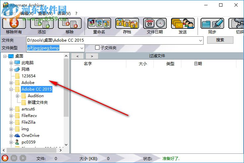Click the pause icon in status bar
This screenshot has height=163, width=244.
(14, 158)
